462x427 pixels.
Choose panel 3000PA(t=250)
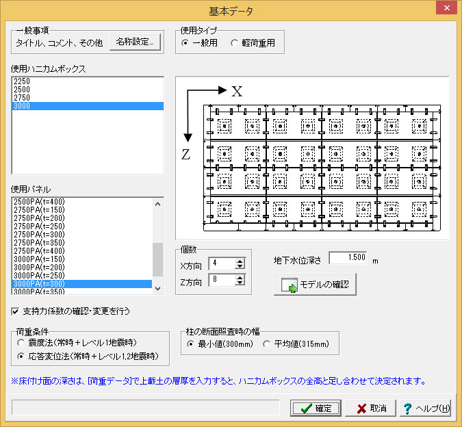(x=82, y=276)
